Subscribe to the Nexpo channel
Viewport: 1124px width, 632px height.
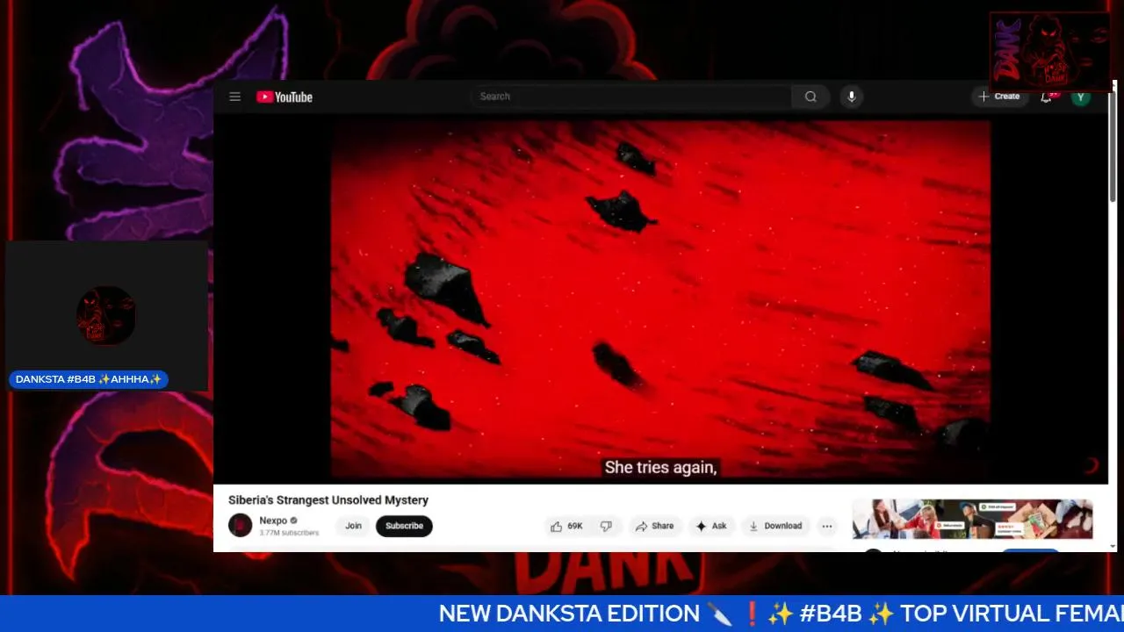[404, 526]
